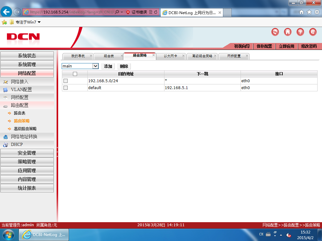Click the 网络接入 sidebar icon
This screenshot has width=322, height=241.
6,82
